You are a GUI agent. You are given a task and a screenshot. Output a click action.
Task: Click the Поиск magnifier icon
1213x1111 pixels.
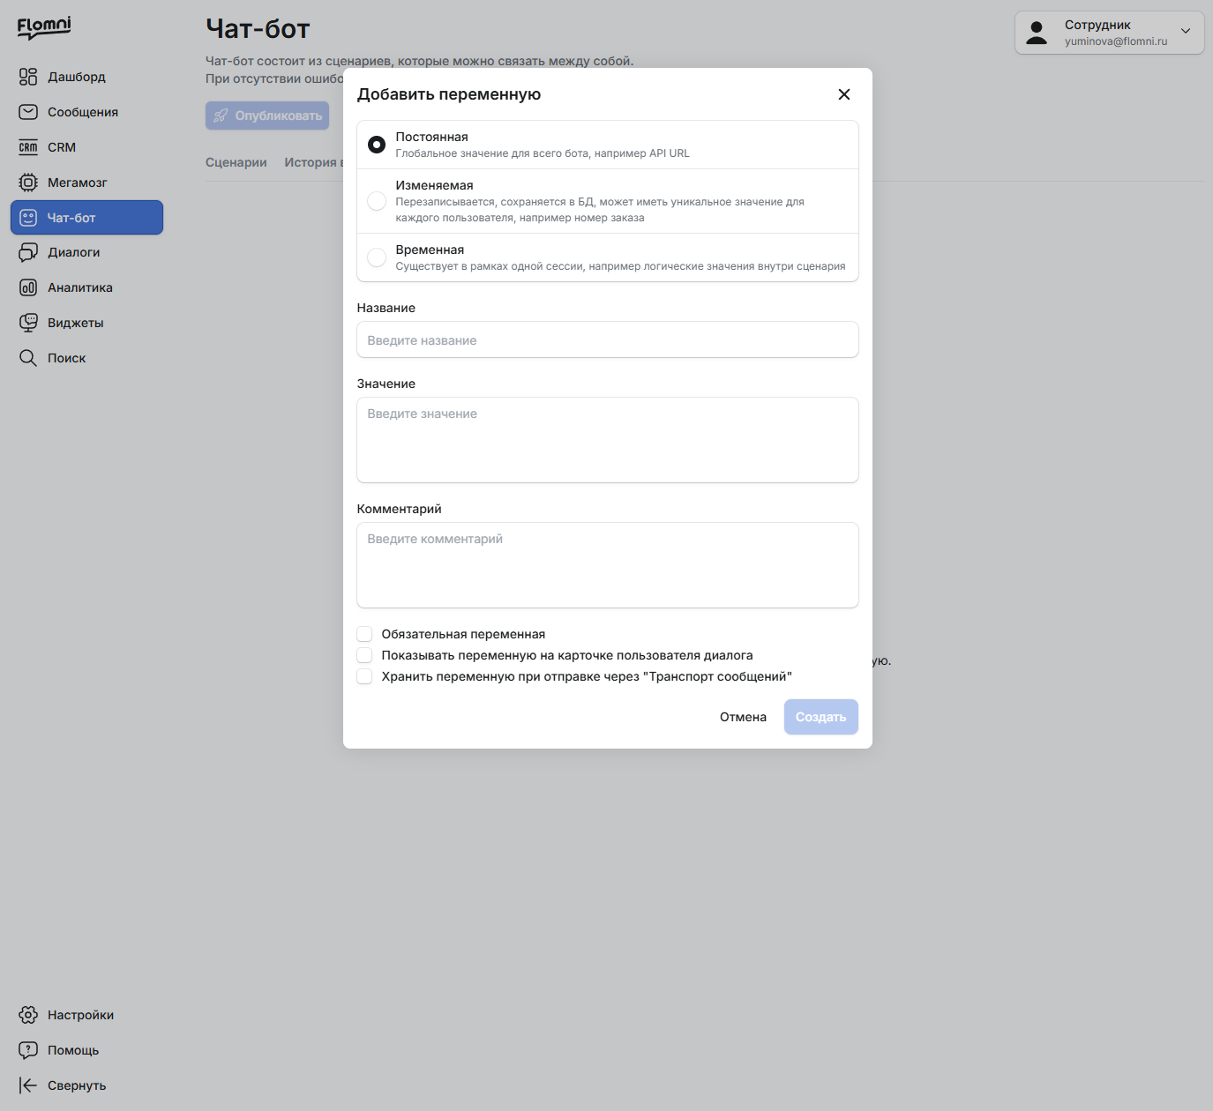click(28, 358)
